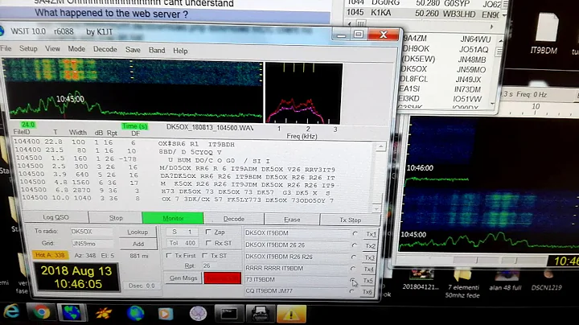Click the To radio callsign field
Viewport: 579px width, 325px height.
click(x=92, y=231)
